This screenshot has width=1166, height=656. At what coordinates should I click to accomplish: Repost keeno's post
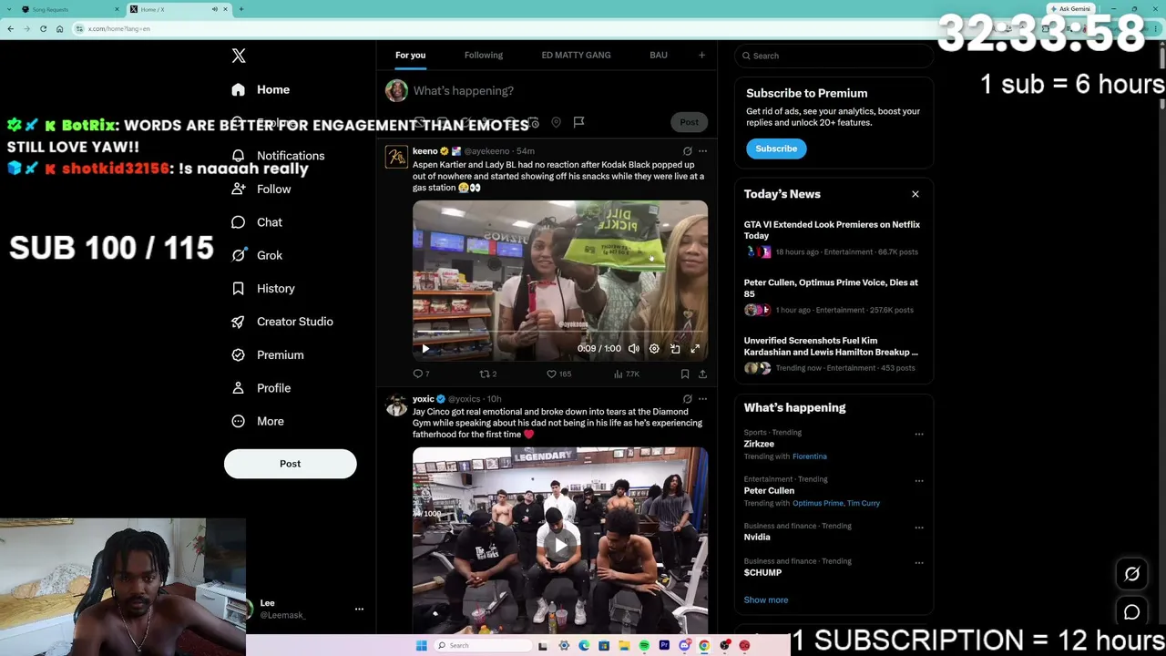[x=488, y=374]
